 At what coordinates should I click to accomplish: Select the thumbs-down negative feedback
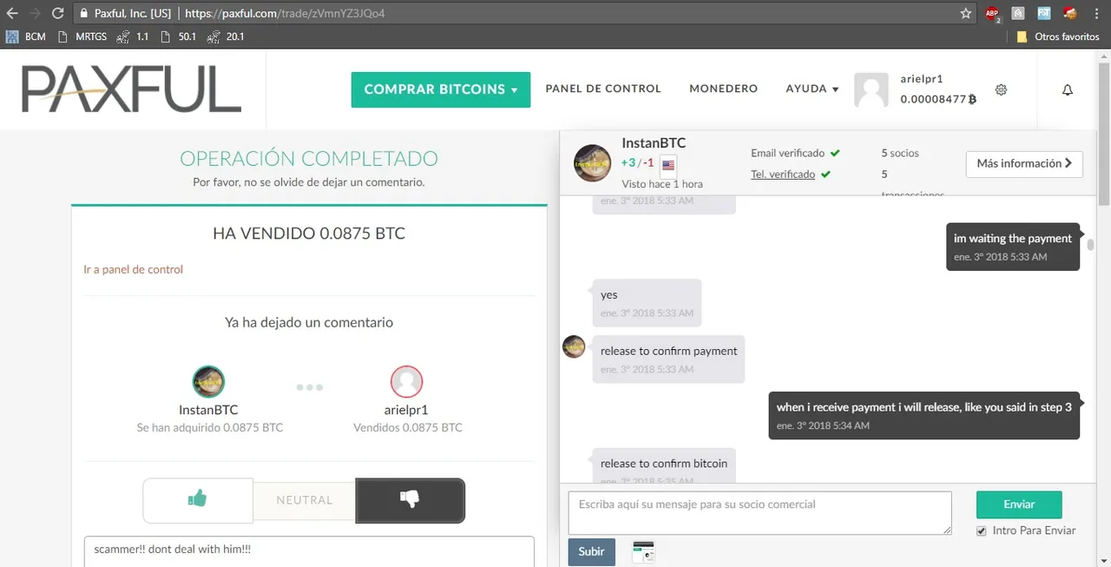click(x=410, y=500)
